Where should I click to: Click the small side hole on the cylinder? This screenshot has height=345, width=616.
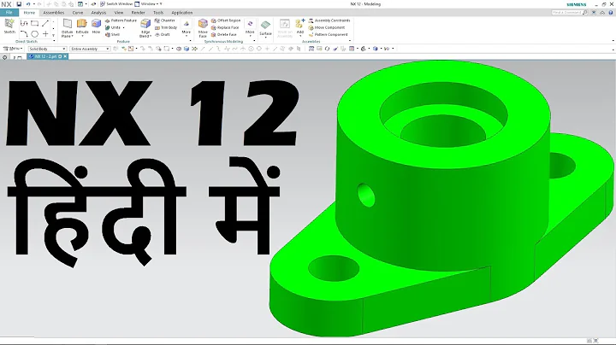coord(366,195)
